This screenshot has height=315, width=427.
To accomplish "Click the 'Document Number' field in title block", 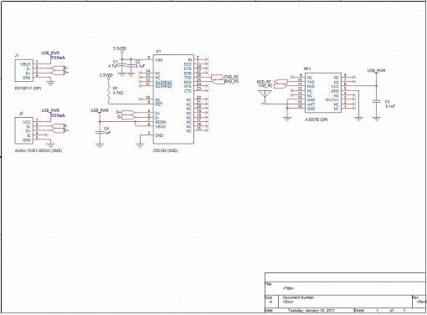I will (x=298, y=297).
